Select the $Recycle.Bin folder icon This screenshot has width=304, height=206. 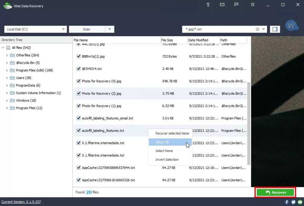point(12,63)
